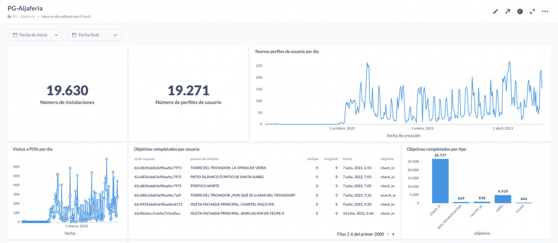
Task: Click the pencil edit dashboard icon
Action: click(x=495, y=11)
